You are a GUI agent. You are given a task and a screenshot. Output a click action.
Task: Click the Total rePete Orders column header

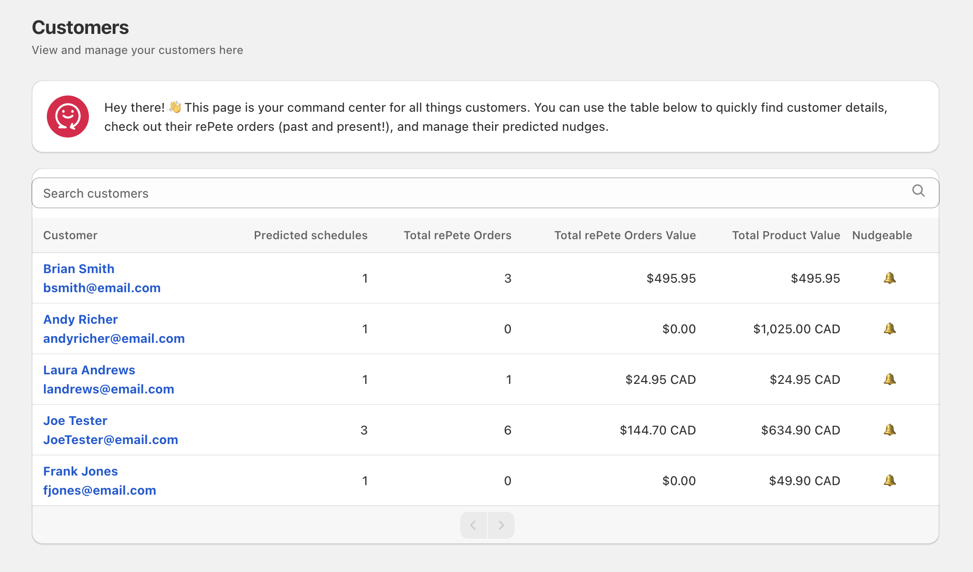click(x=457, y=235)
